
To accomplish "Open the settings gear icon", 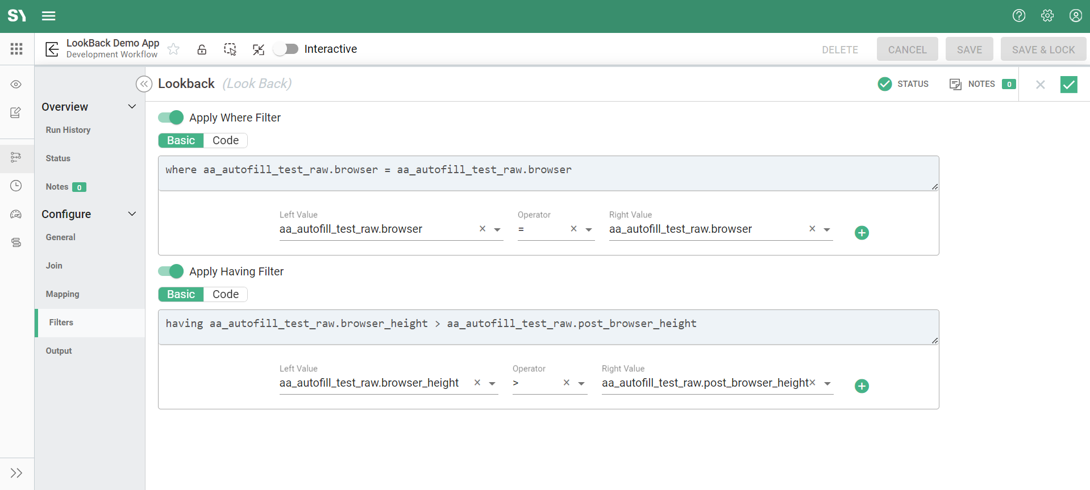I will (1047, 16).
